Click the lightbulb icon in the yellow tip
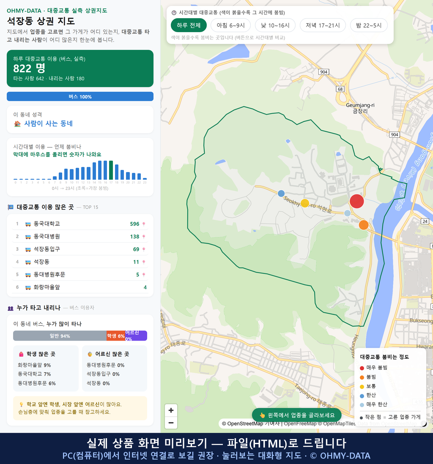Image resolution: width=433 pixels, height=464 pixels. point(21,404)
